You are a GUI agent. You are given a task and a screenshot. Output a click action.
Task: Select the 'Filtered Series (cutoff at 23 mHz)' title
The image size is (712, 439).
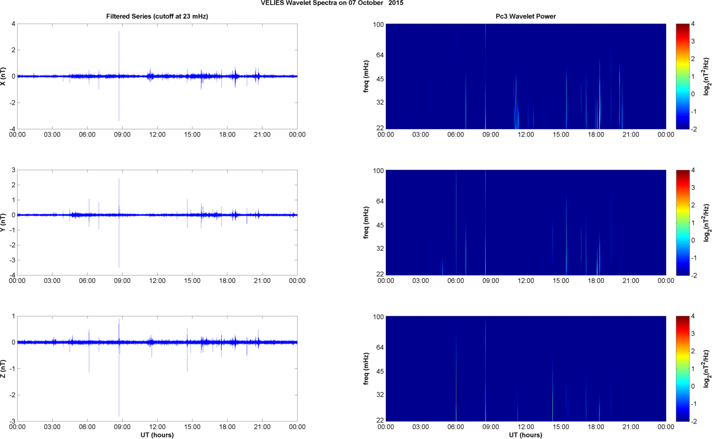pyautogui.click(x=157, y=16)
